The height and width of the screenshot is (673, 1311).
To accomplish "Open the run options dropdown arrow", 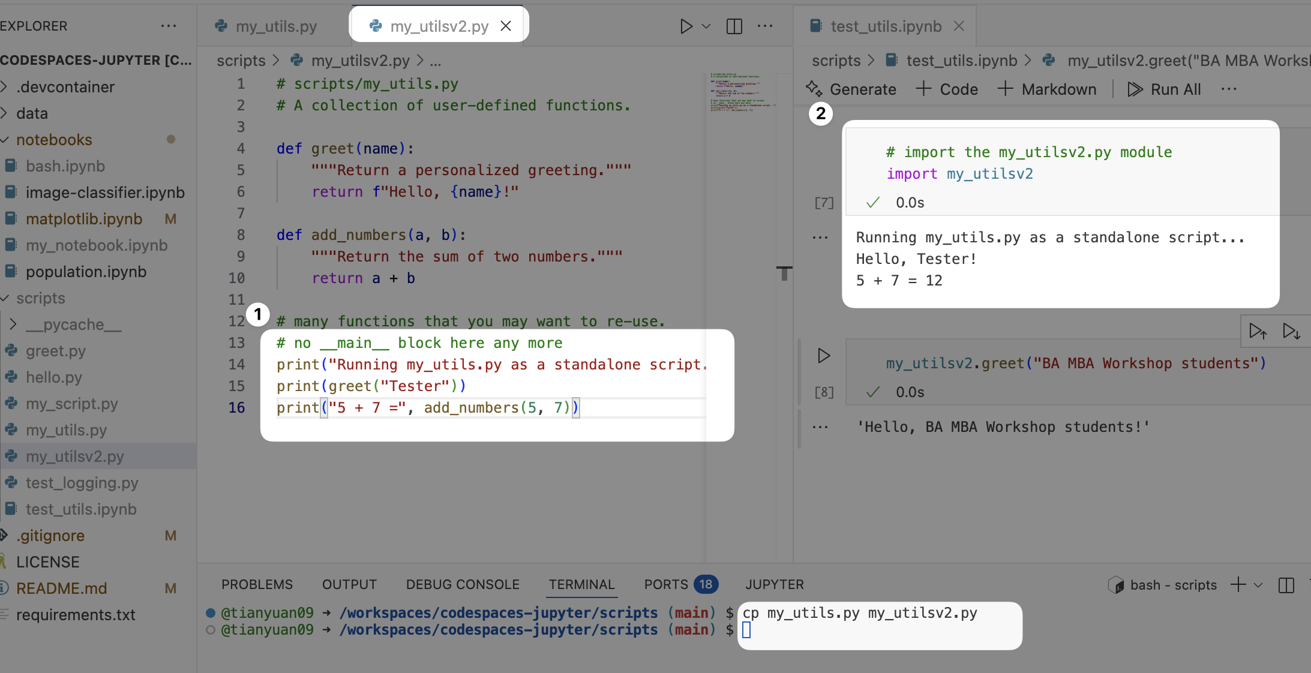I will pyautogui.click(x=706, y=26).
